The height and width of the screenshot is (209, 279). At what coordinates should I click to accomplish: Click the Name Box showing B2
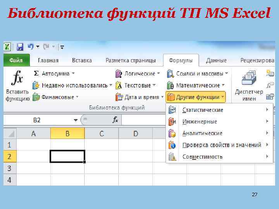pyautogui.click(x=37, y=120)
